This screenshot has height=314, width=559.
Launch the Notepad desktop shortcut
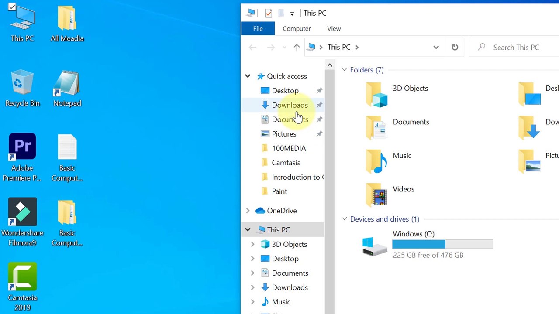[x=67, y=89]
